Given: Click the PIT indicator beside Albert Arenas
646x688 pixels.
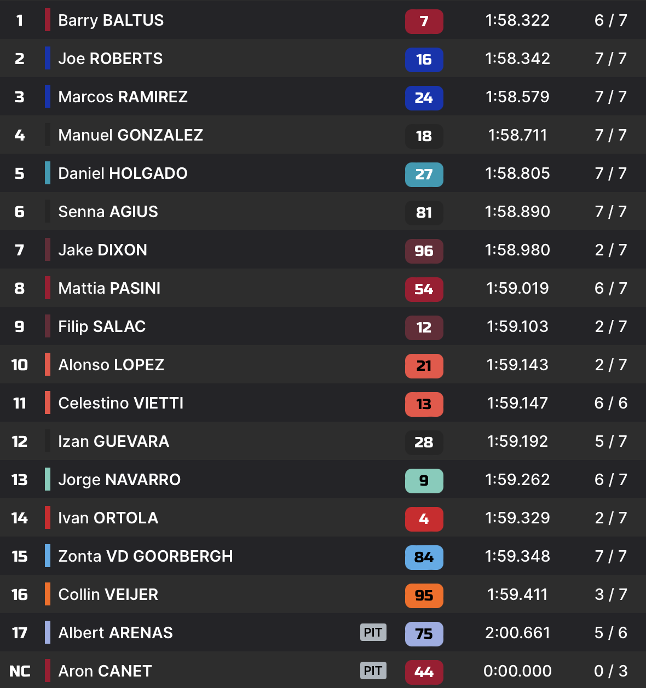Looking at the screenshot, I should [x=373, y=632].
